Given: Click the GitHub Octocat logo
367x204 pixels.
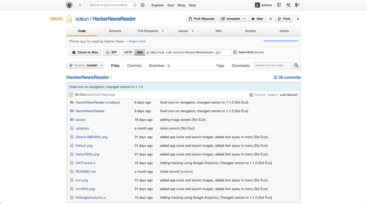Looking at the screenshot, I should coord(69,5).
